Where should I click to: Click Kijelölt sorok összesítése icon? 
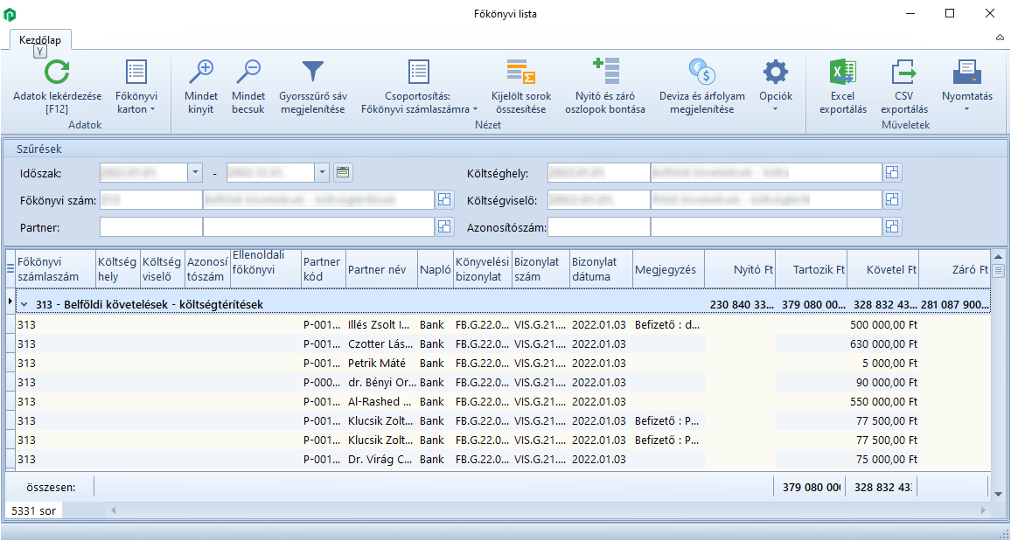(x=519, y=73)
